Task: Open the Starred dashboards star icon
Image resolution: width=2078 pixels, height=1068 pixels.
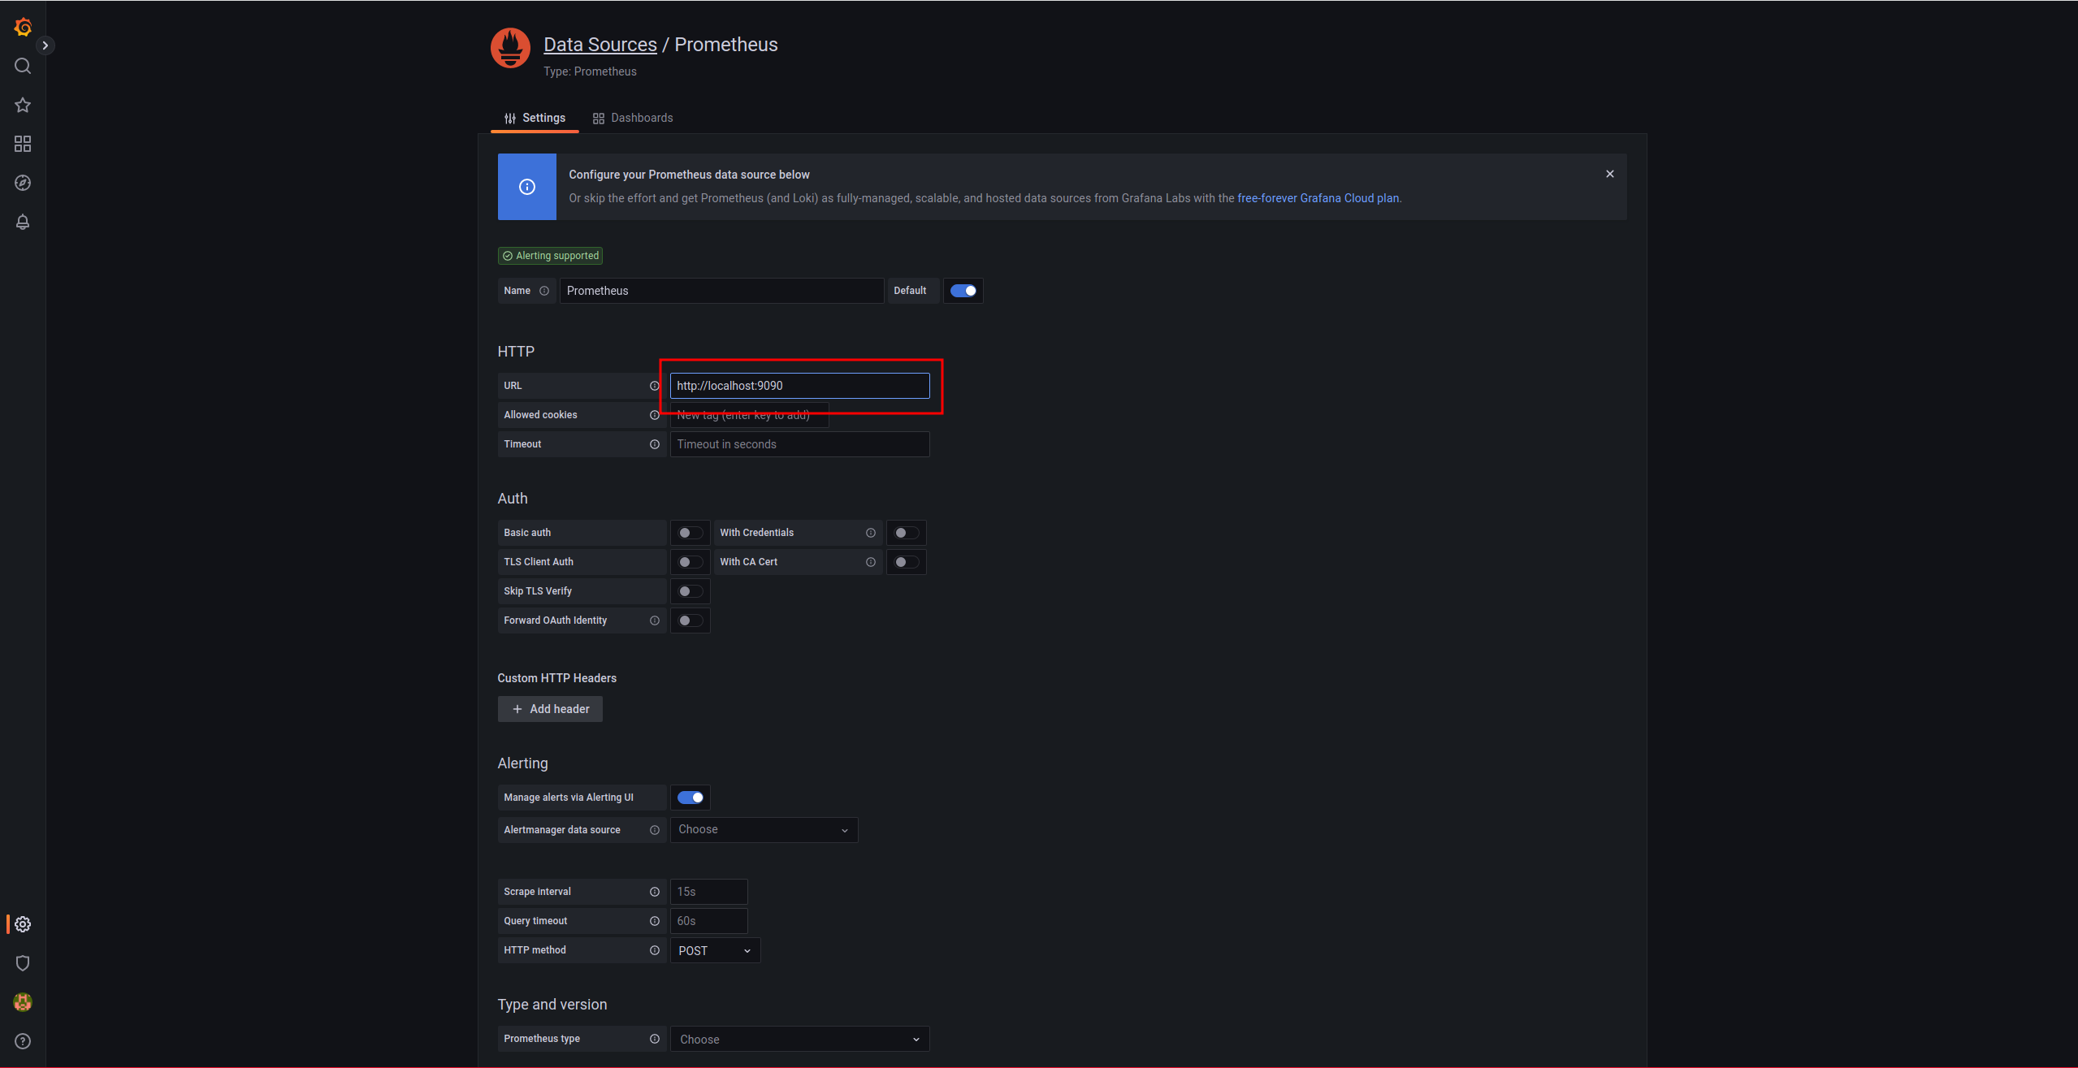Action: [x=23, y=105]
